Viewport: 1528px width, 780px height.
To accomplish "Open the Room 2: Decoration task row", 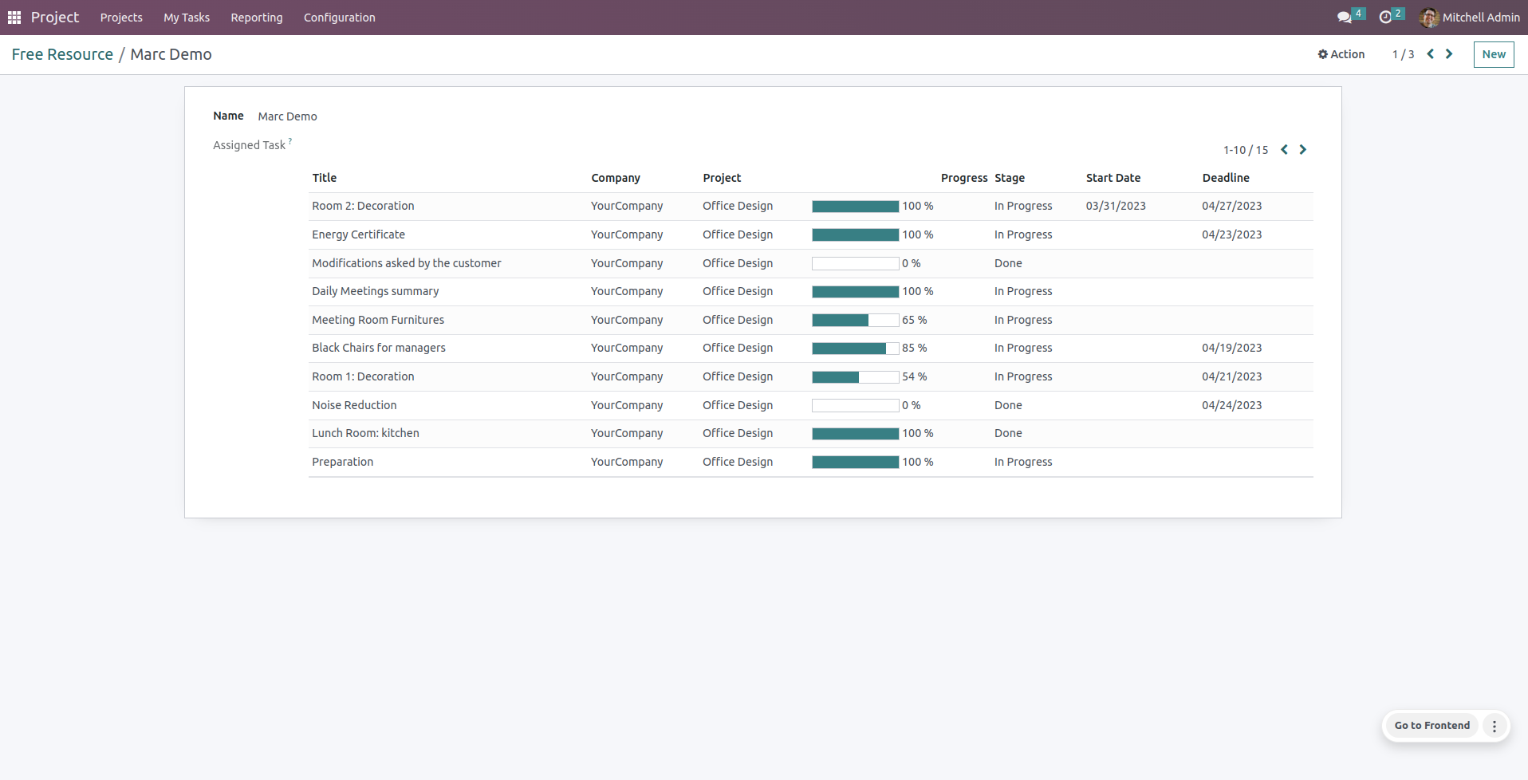I will 363,206.
